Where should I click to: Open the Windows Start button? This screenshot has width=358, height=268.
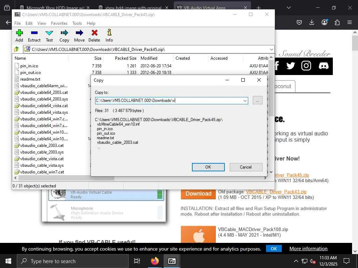click(8, 261)
